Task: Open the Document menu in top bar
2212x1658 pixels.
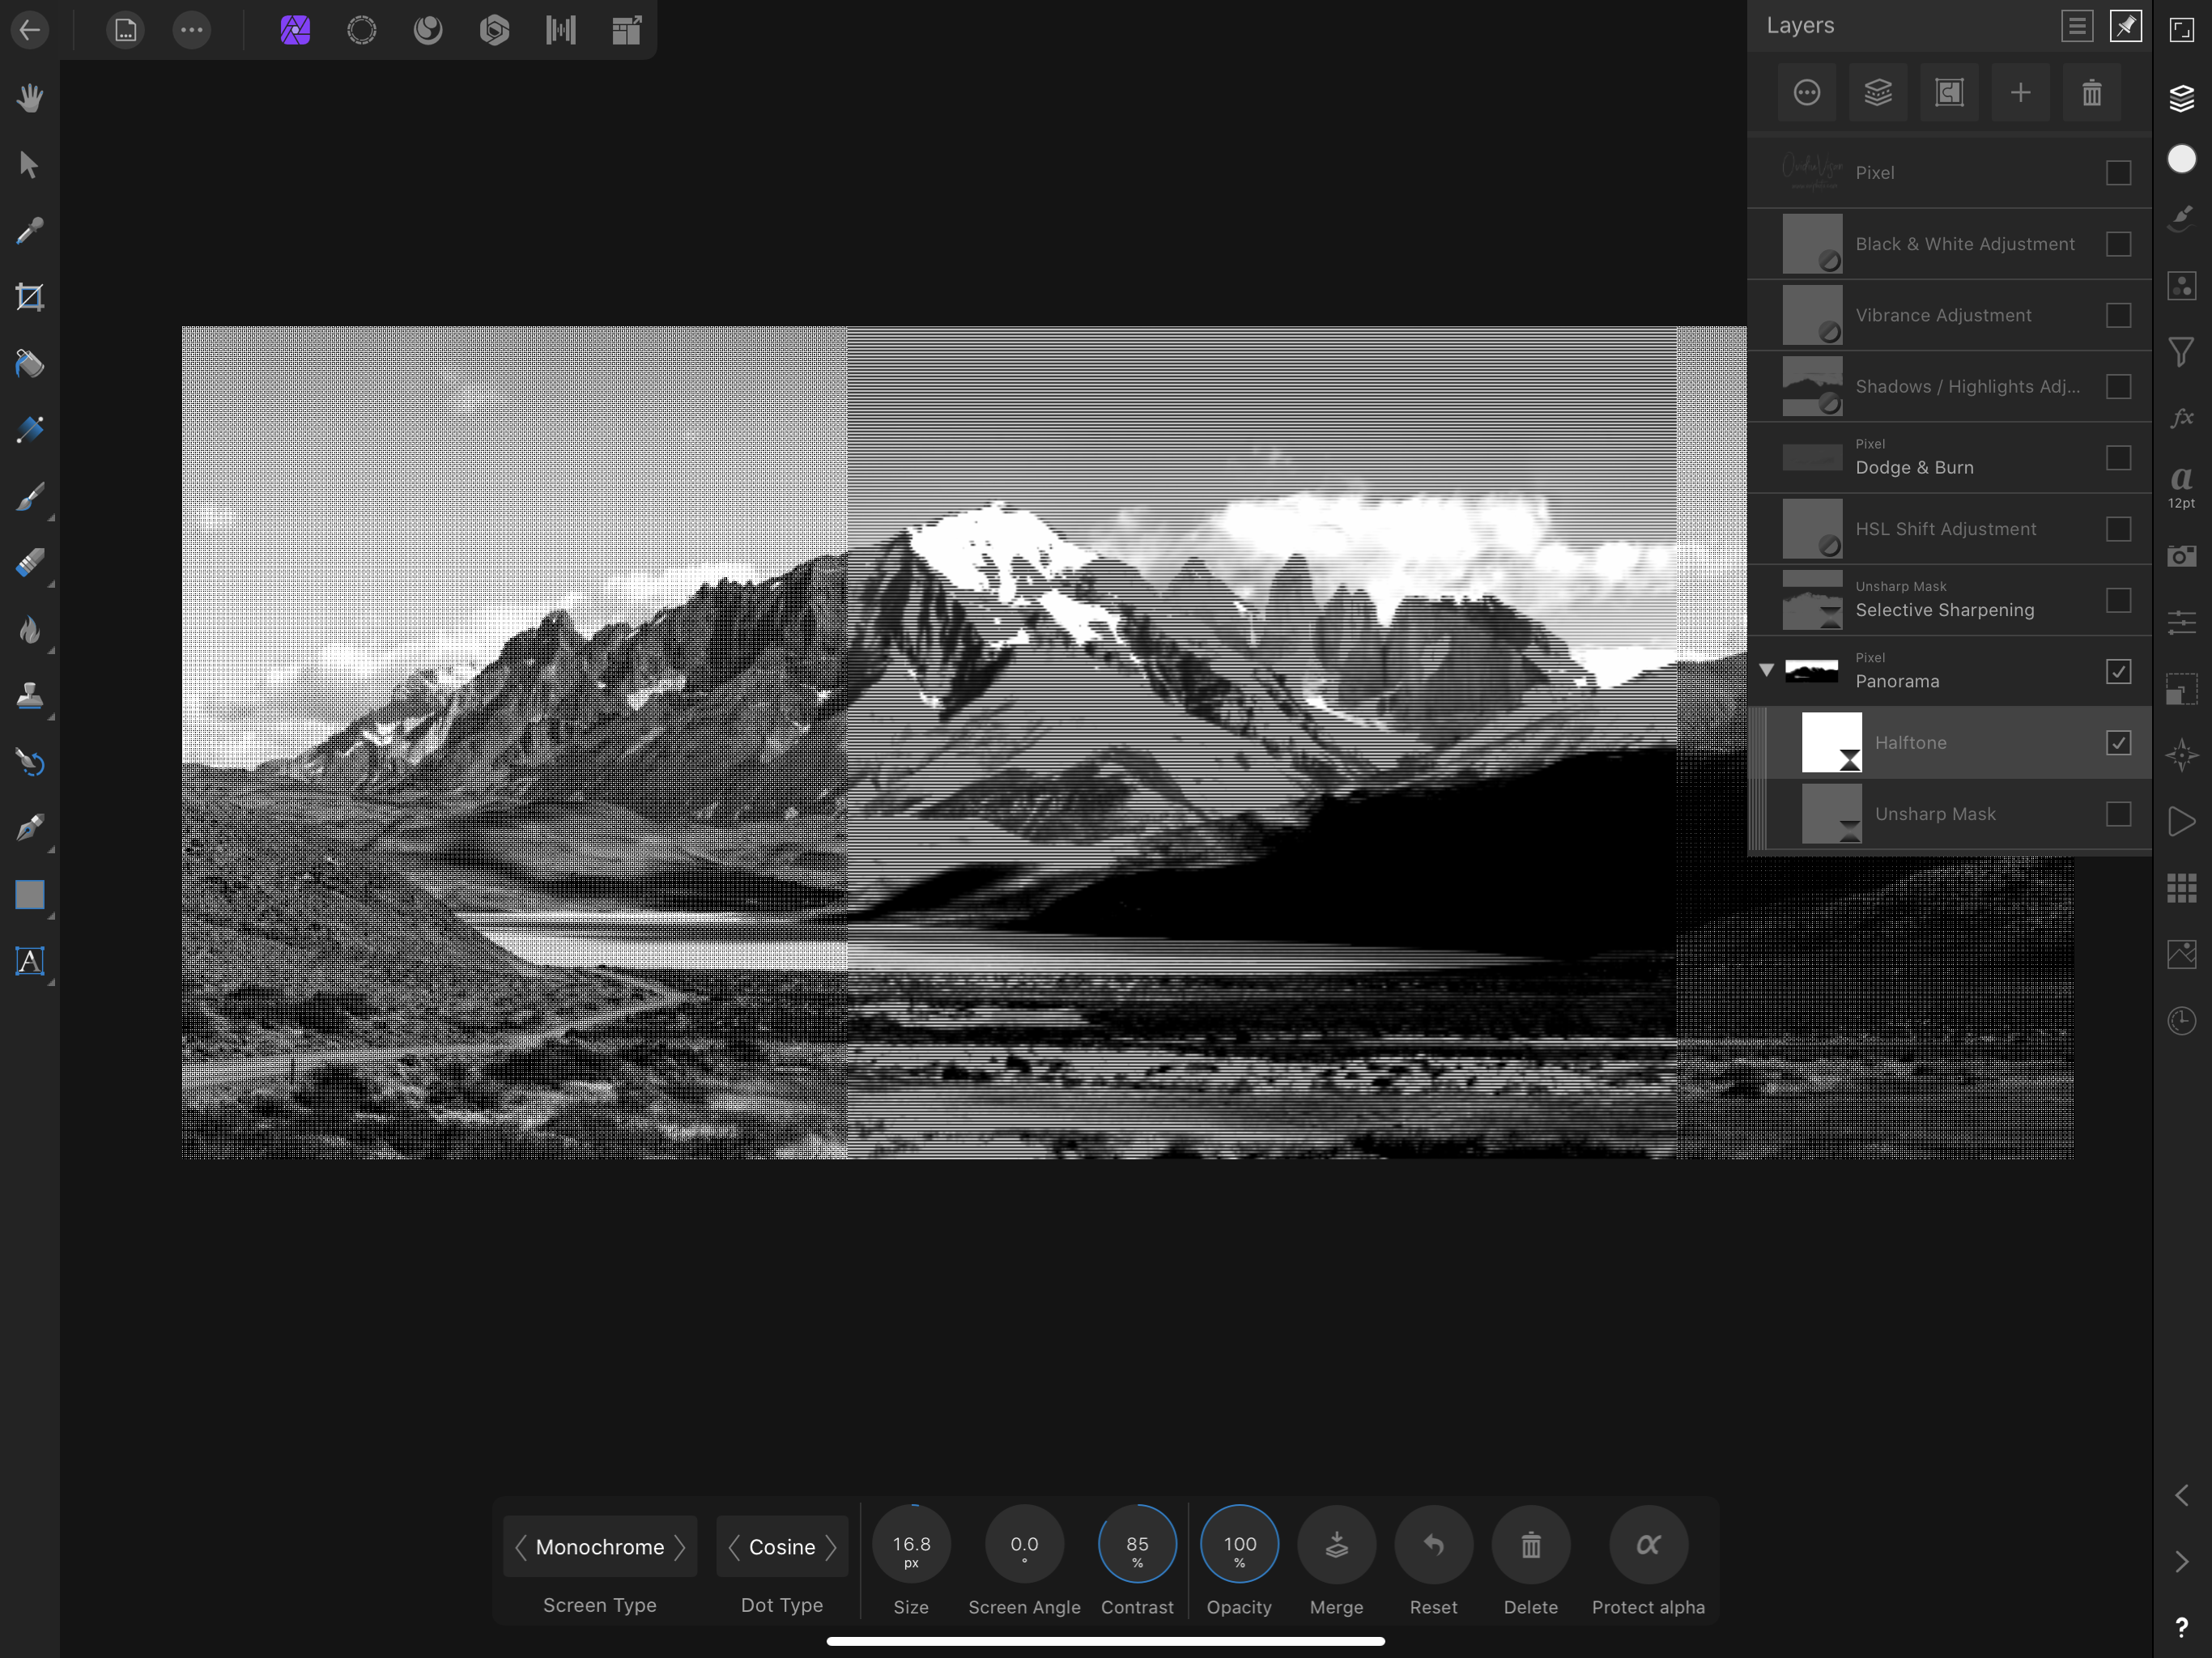Action: click(125, 30)
